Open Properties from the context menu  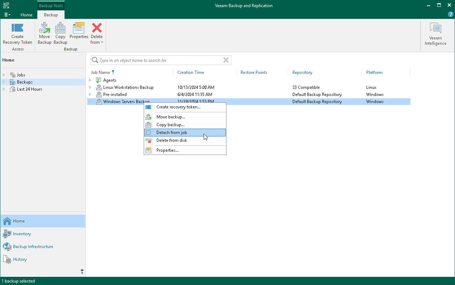185,150
